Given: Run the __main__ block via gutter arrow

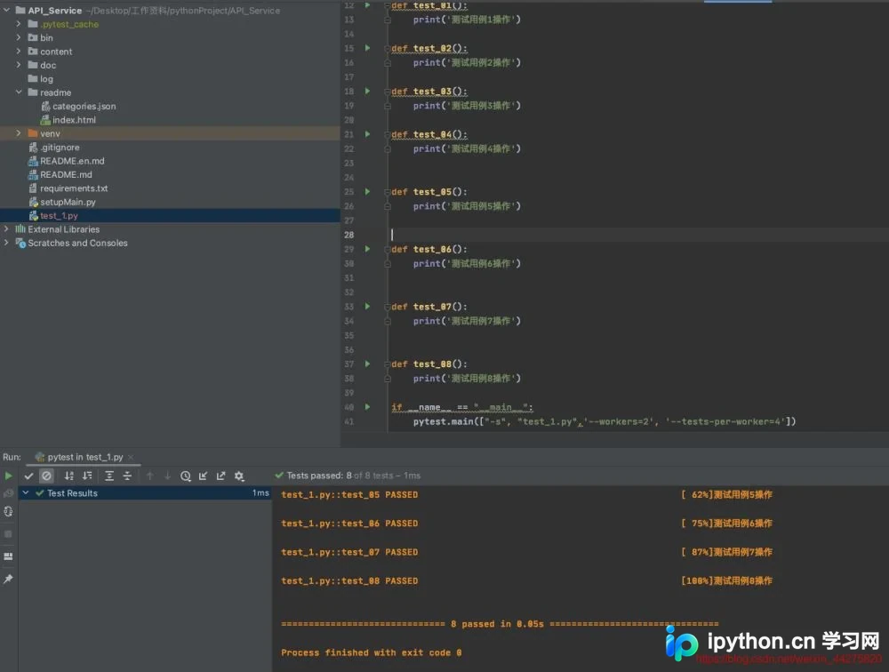Looking at the screenshot, I should [367, 406].
